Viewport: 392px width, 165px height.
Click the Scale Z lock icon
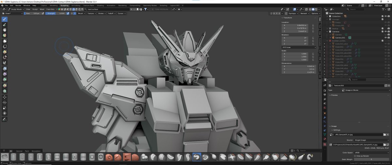pos(313,60)
